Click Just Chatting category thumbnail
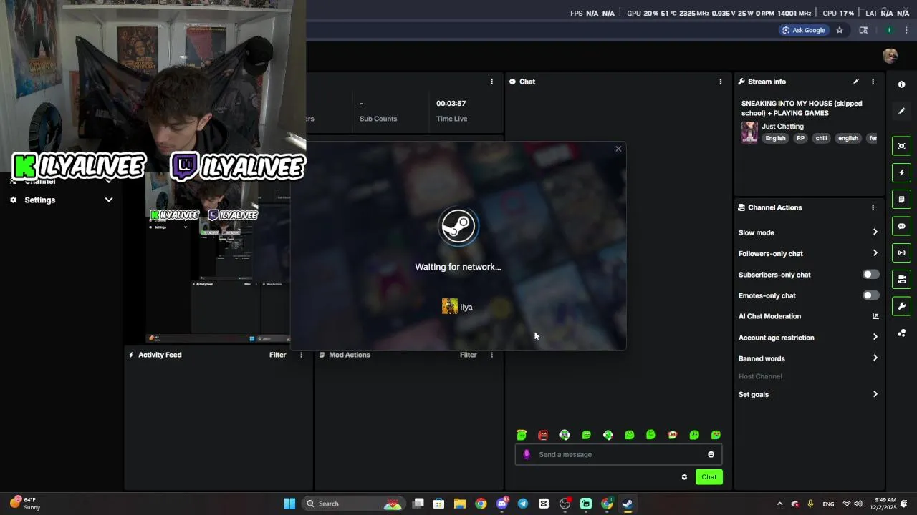This screenshot has width=917, height=515. pyautogui.click(x=749, y=132)
